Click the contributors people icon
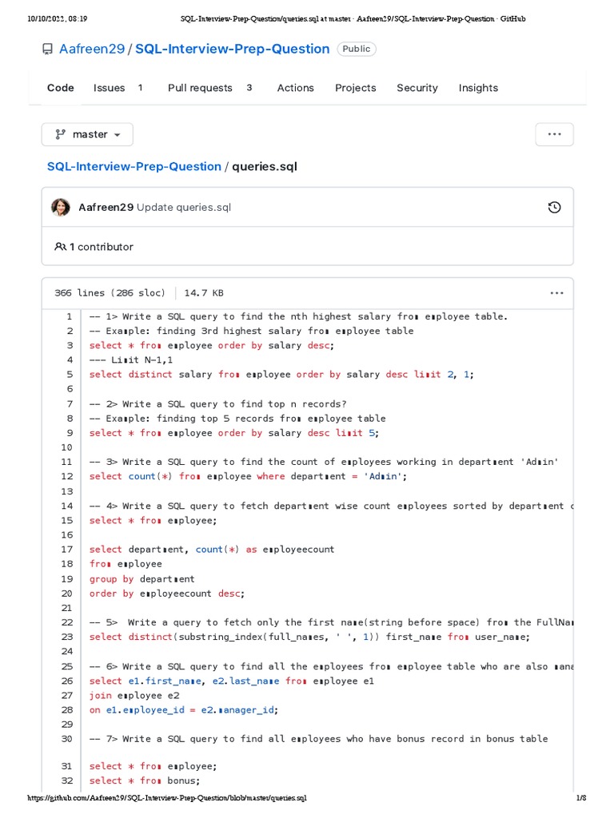The width and height of the screenshot is (614, 818). (60, 247)
